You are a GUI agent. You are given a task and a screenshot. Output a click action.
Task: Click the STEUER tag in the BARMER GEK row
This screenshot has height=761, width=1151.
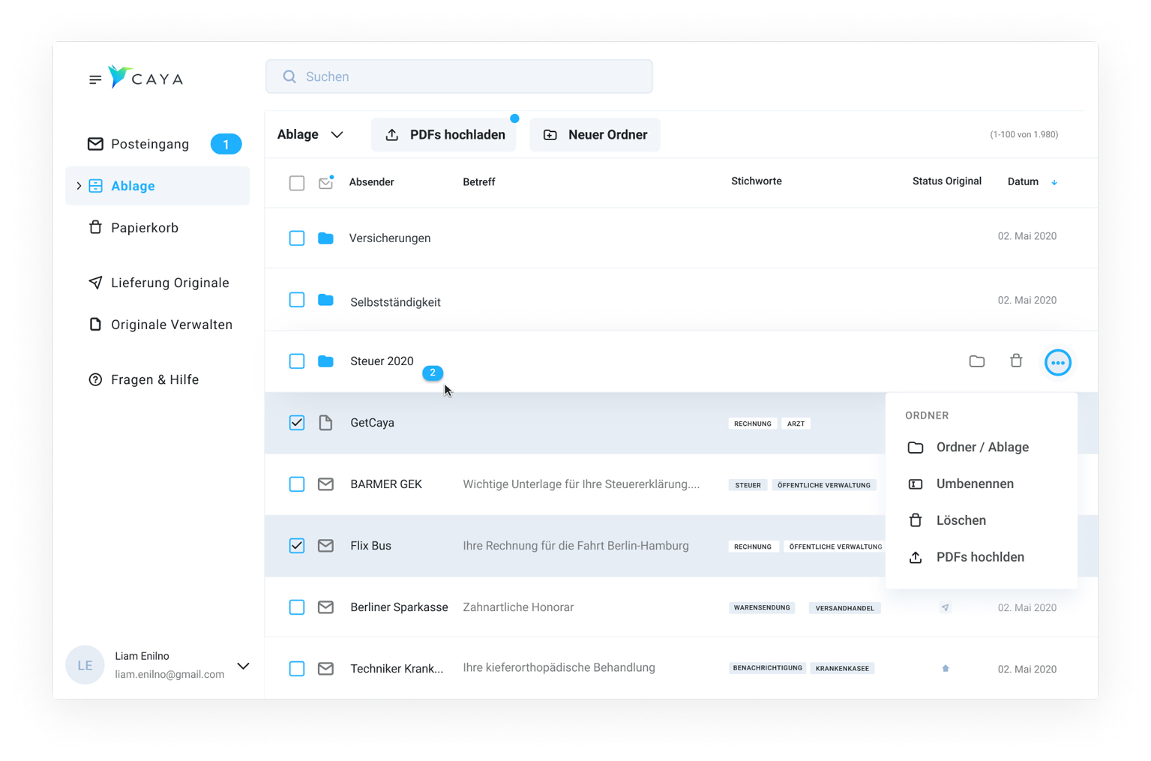(x=748, y=485)
